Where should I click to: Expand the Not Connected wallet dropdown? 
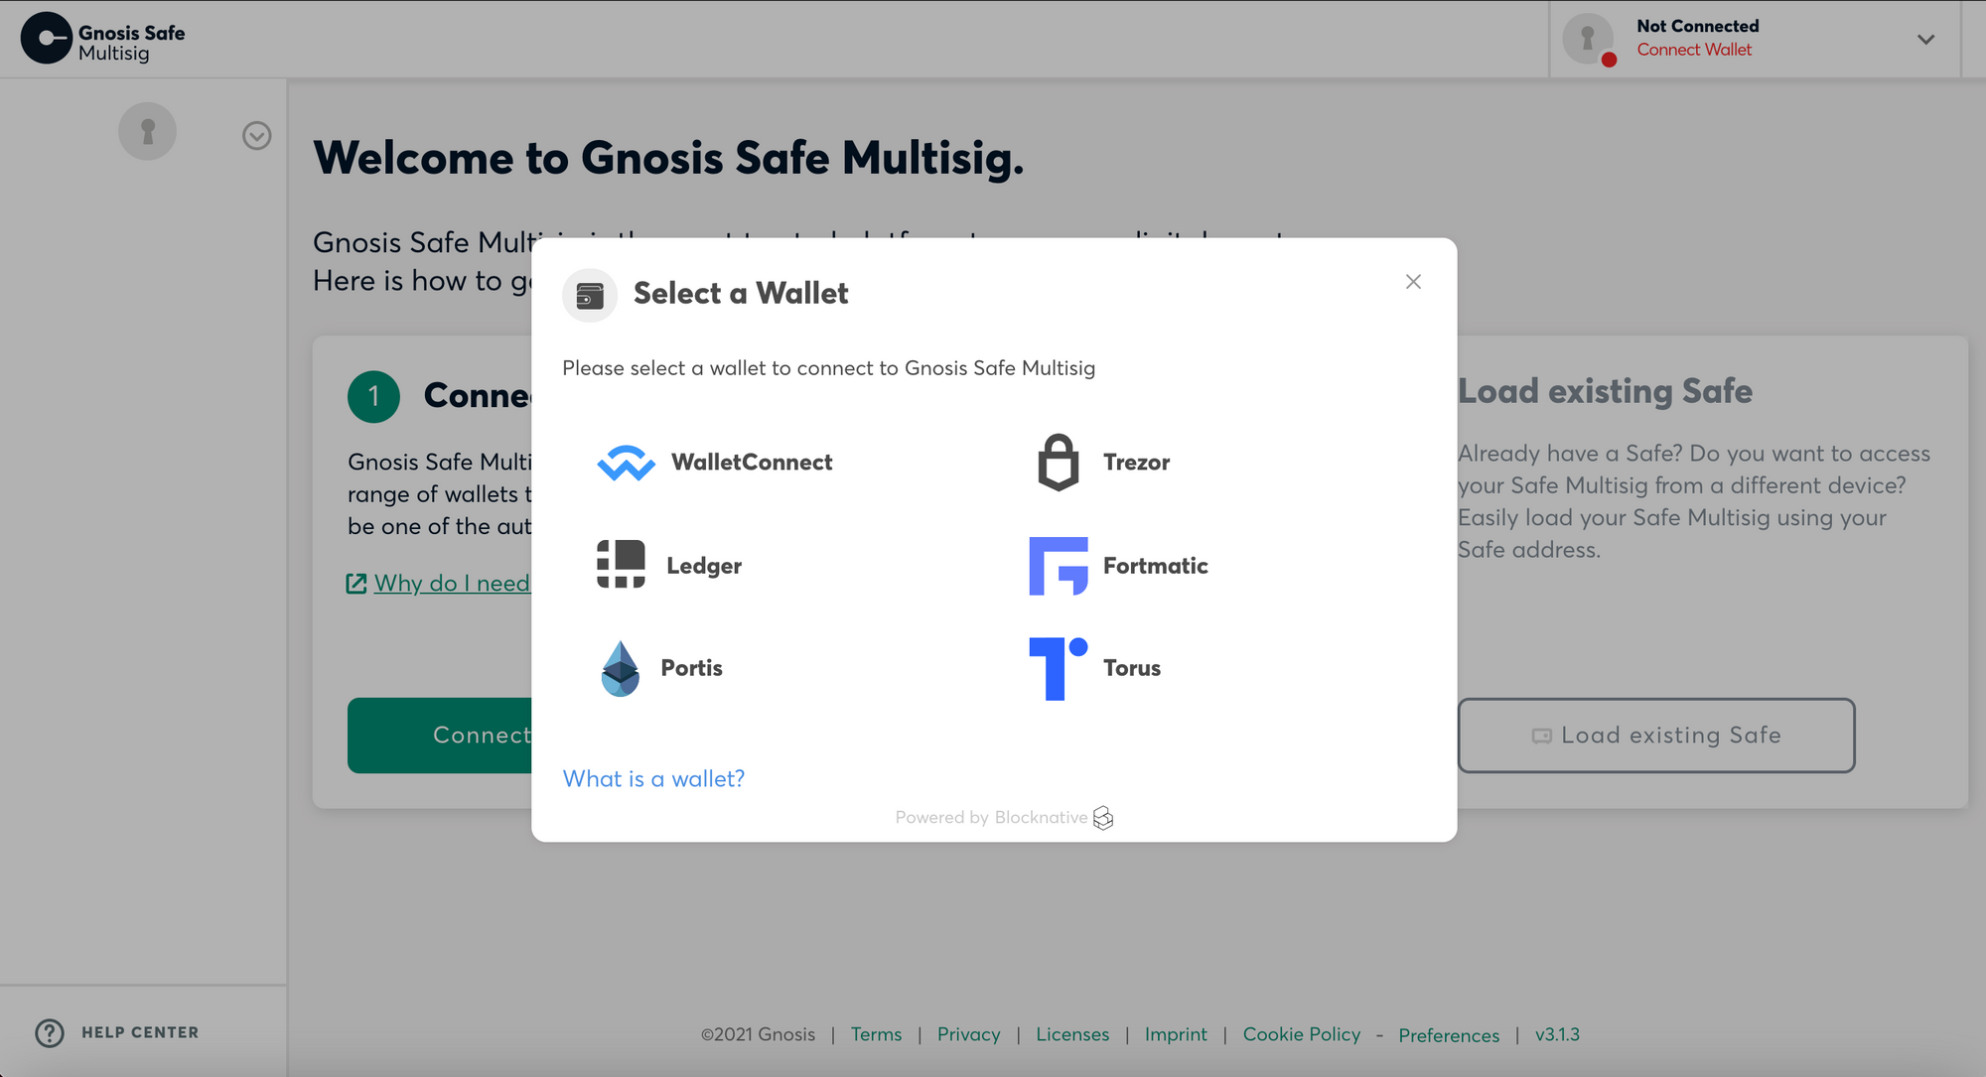(x=1925, y=40)
